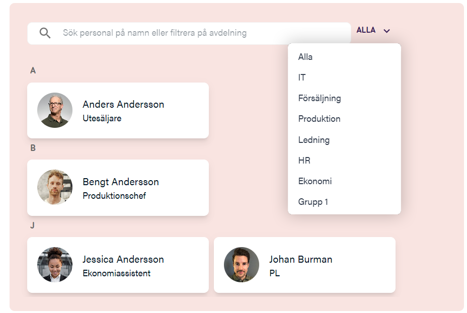Viewport: 467px width, 313px height.
Task: Open the Johan Burman PL card
Action: click(x=304, y=265)
